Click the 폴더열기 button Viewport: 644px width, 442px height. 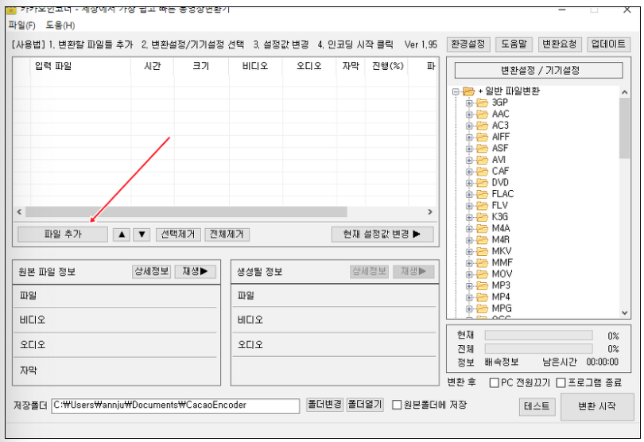coord(365,405)
